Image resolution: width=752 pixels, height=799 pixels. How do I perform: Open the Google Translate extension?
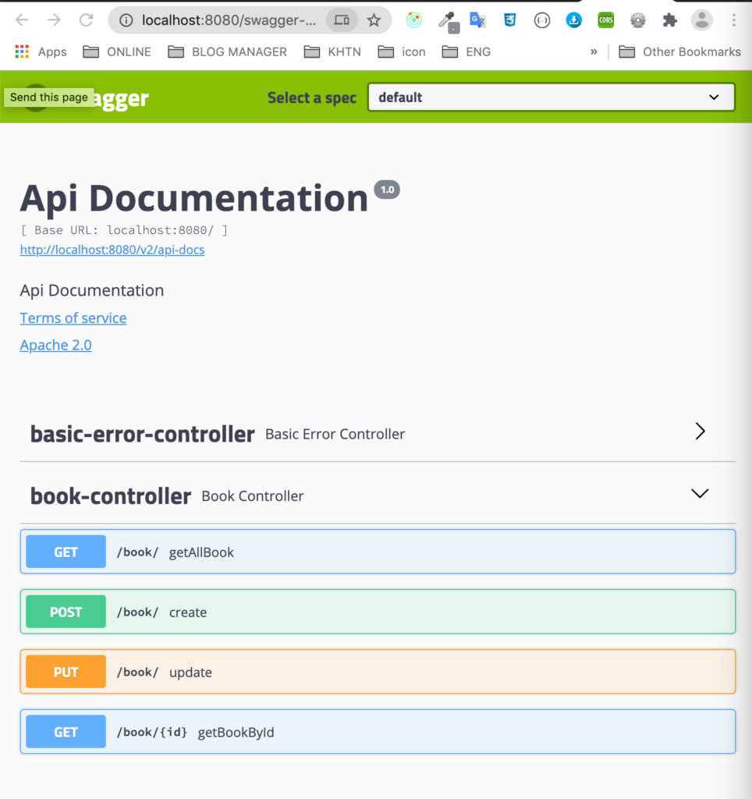(x=477, y=20)
